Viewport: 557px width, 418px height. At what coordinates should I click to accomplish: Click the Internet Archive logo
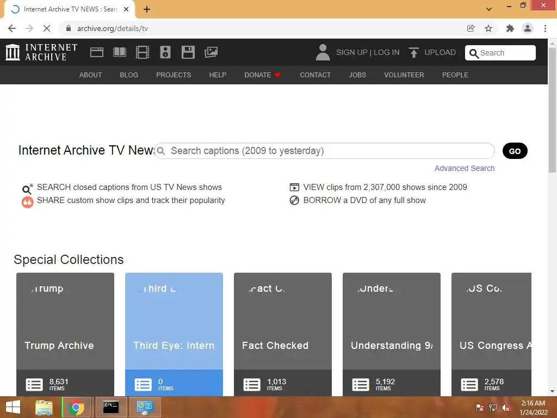click(x=41, y=52)
